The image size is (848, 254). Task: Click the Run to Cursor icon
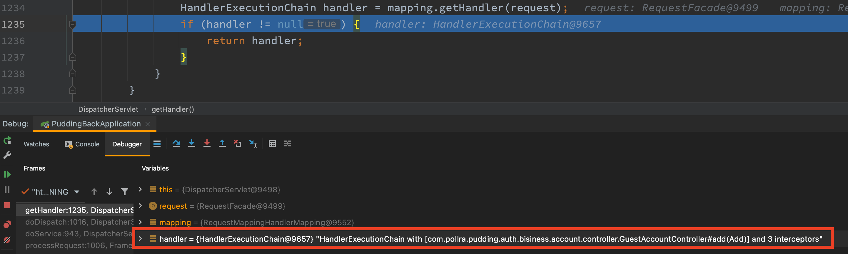253,143
